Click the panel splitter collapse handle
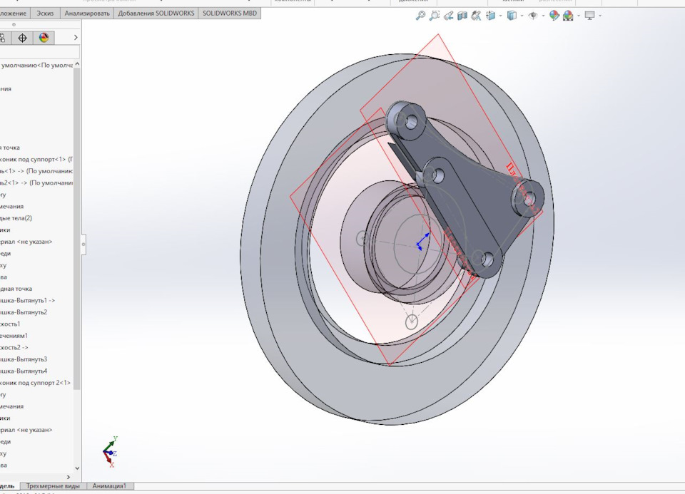 (x=83, y=244)
